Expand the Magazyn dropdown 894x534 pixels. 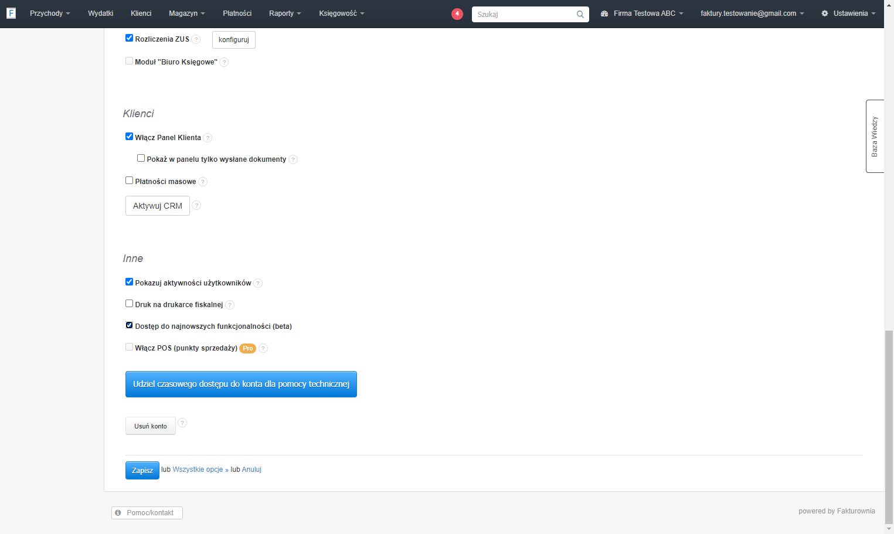coord(186,13)
